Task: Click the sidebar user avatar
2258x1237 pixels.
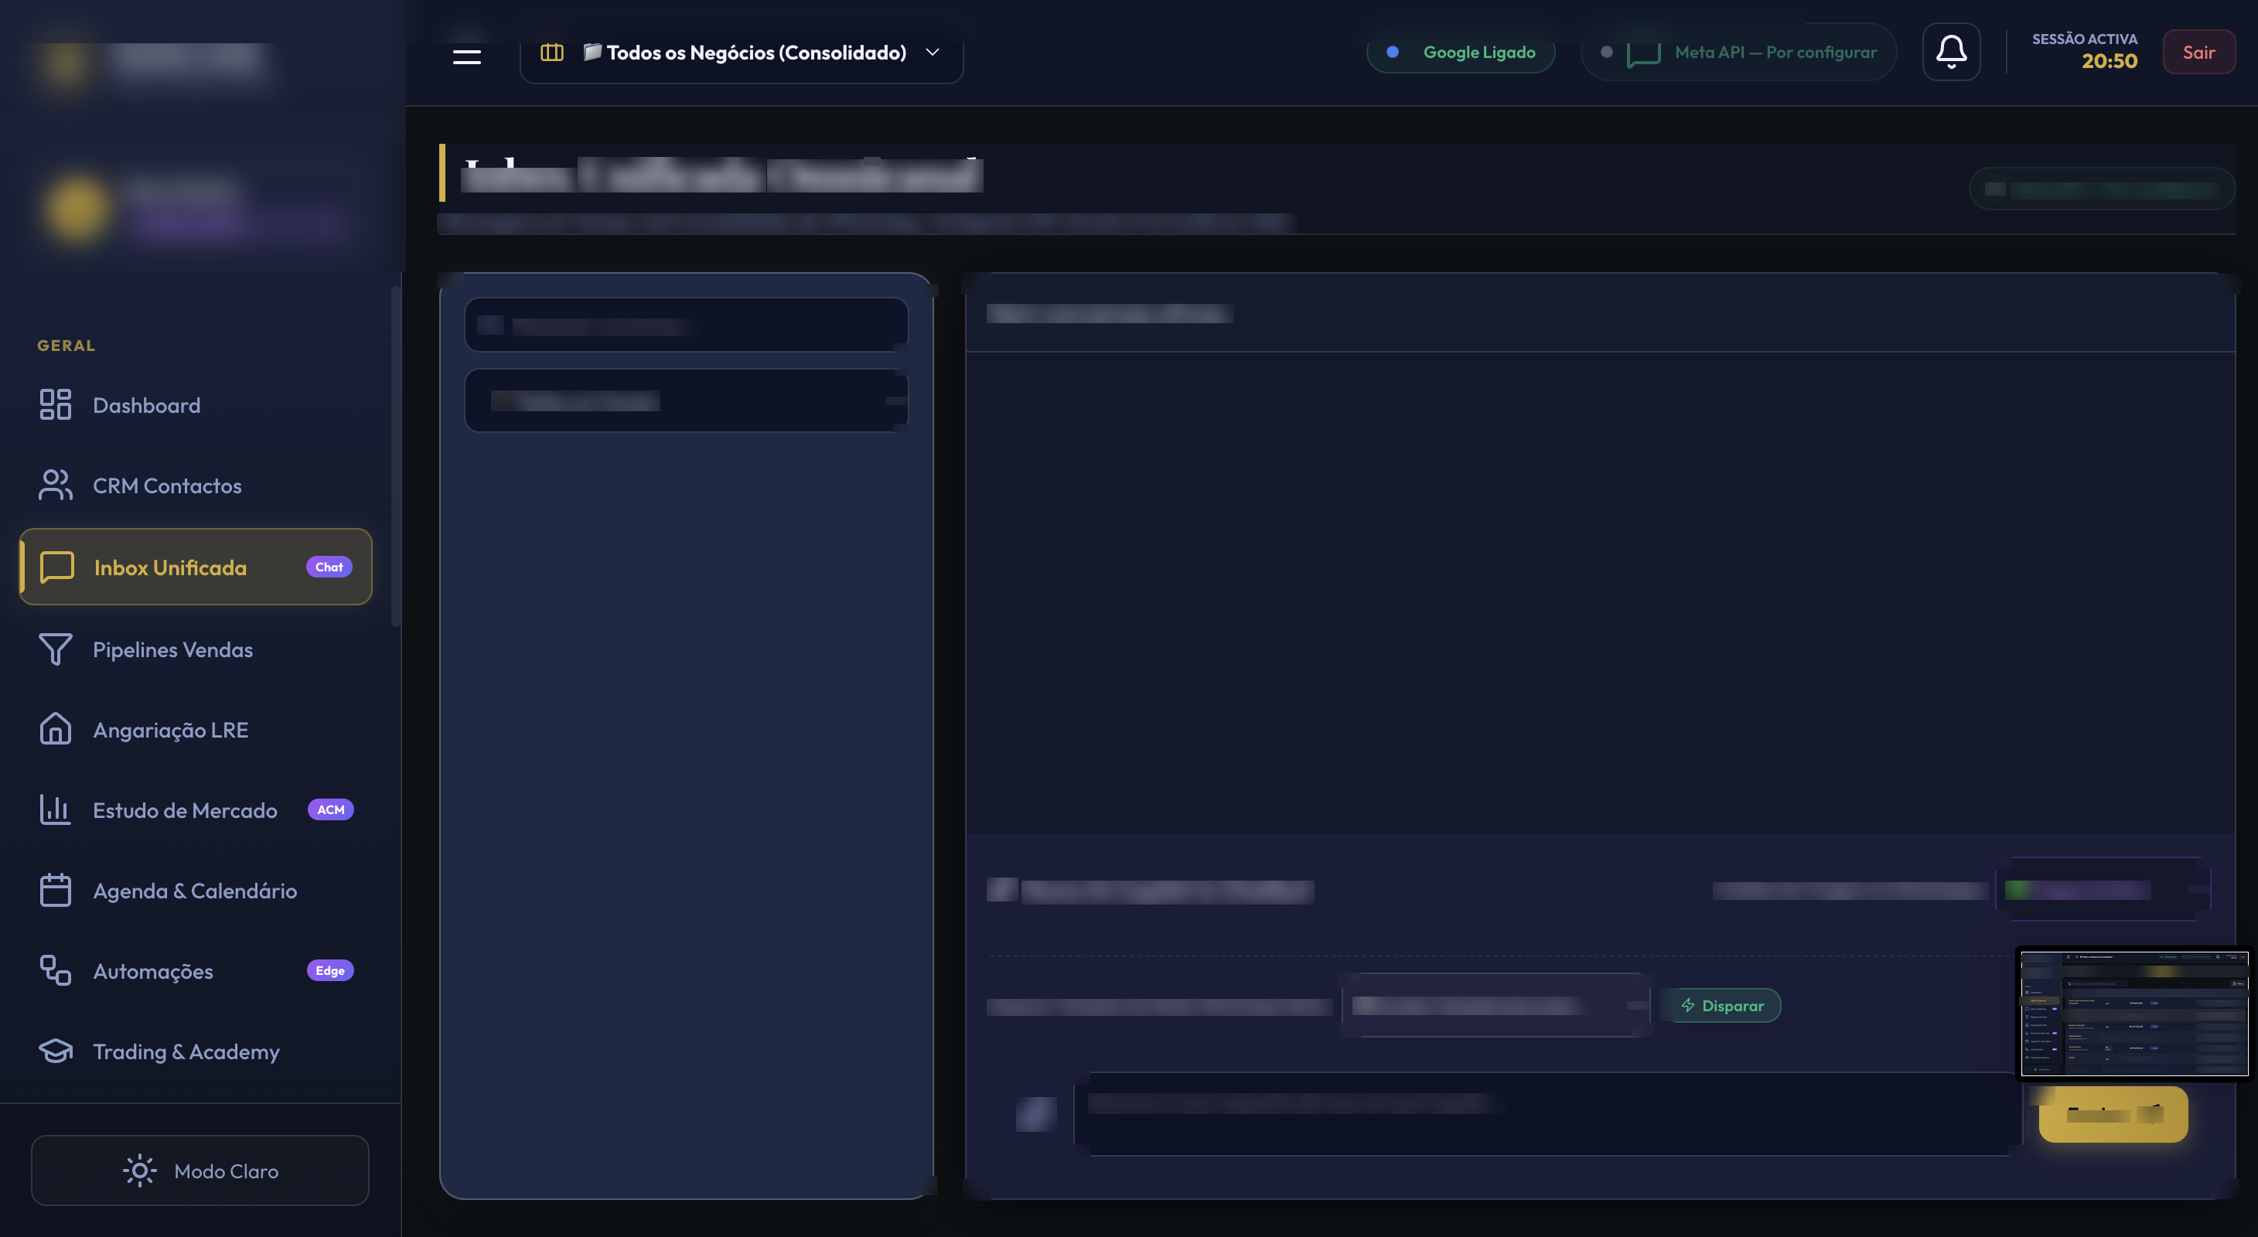Action: tap(77, 209)
